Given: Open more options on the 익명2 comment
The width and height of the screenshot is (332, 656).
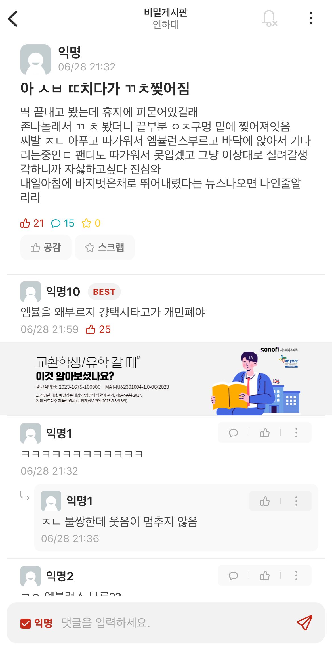Looking at the screenshot, I should click(296, 575).
